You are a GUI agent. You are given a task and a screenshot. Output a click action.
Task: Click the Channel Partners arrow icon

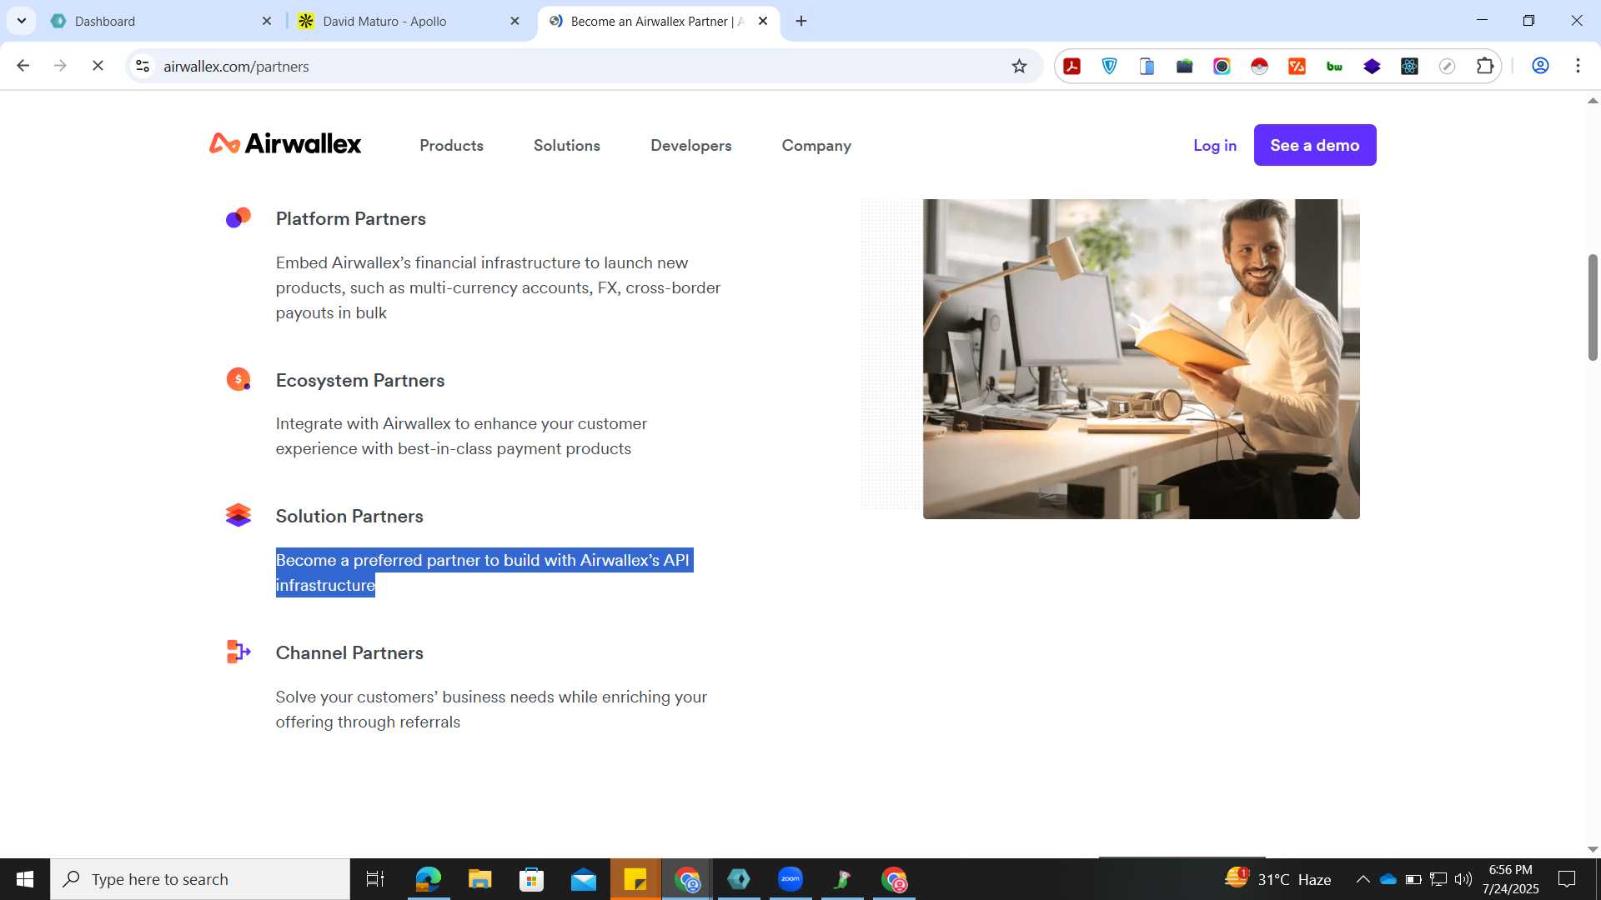(x=238, y=652)
